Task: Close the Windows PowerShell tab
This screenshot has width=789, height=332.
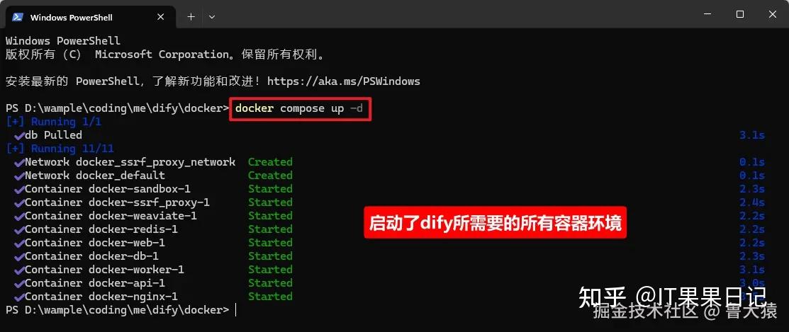Action: pyautogui.click(x=160, y=17)
